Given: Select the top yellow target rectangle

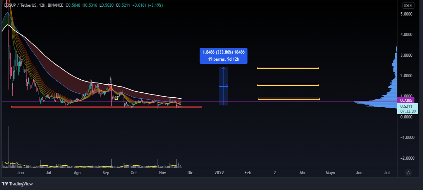Looking at the screenshot, I should tap(288, 68).
